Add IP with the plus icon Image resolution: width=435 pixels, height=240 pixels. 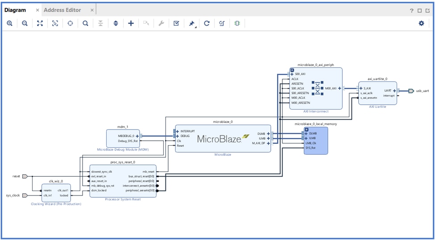[131, 24]
